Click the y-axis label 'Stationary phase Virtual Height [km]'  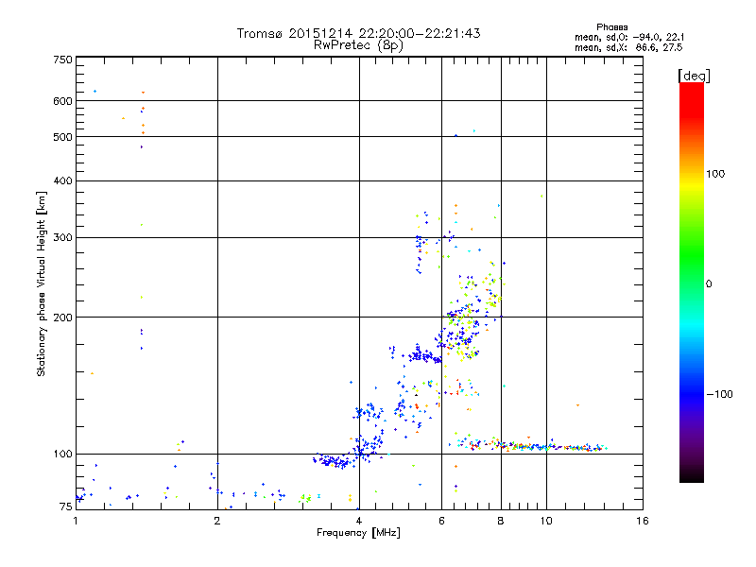click(x=42, y=284)
